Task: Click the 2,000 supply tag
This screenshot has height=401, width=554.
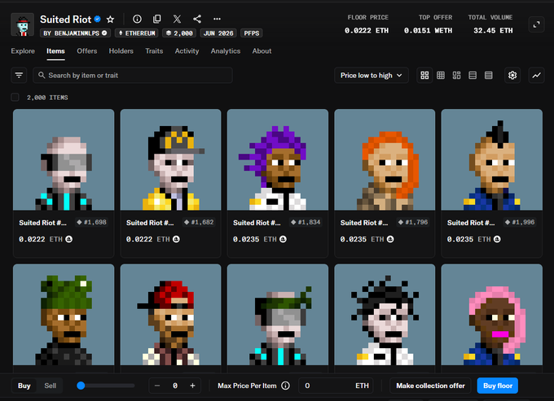Action: [179, 33]
